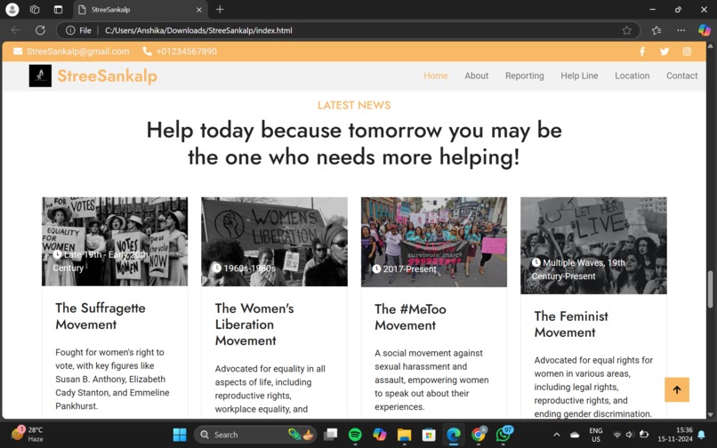This screenshot has height=448, width=717.
Task: Click the browser address bar URL
Action: coord(198,30)
